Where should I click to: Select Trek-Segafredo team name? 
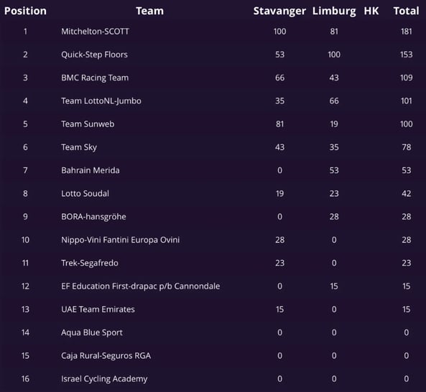[x=90, y=263]
